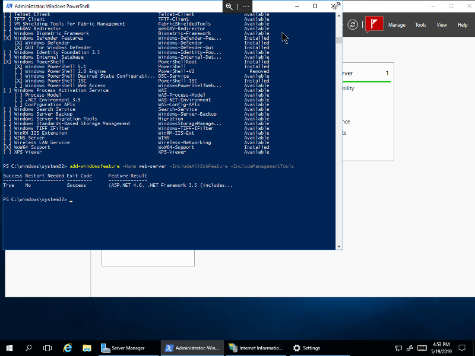The height and width of the screenshot is (356, 475).
Task: Click the 'PowerShell-V2' name text
Action: [176, 71]
